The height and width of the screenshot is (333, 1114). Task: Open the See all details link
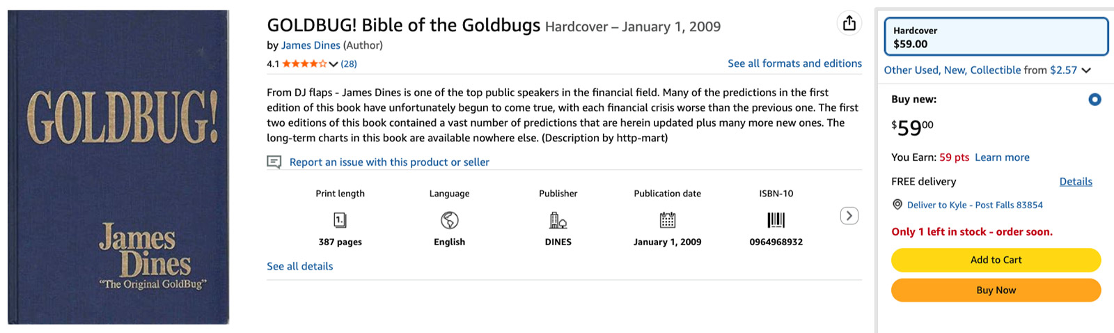299,266
